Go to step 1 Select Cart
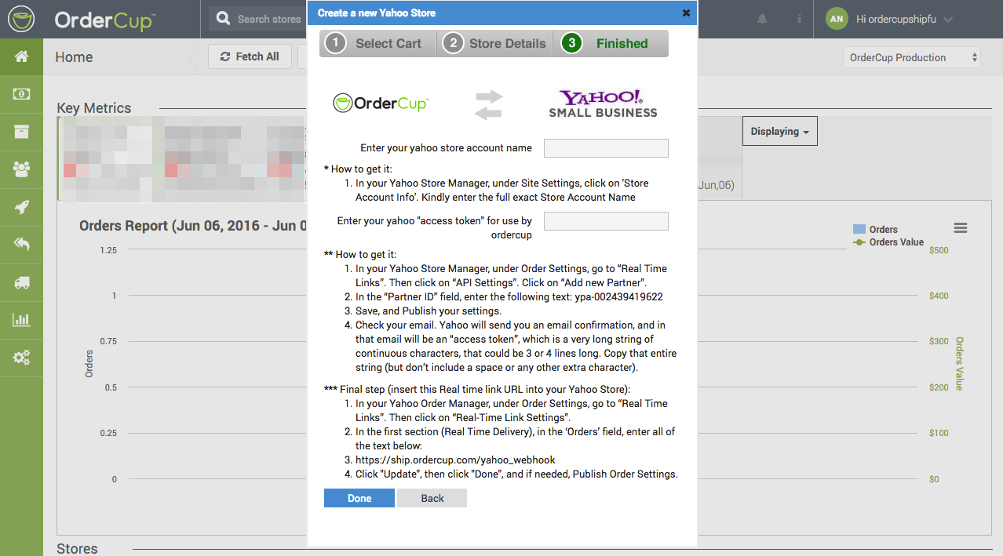The image size is (1003, 556). (377, 43)
